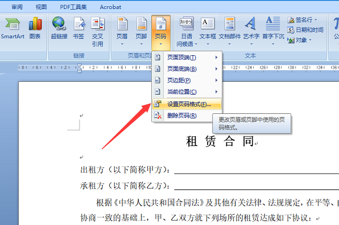The image size is (339, 225).
Task: Insert an 对象 object
Action: coord(299,40)
